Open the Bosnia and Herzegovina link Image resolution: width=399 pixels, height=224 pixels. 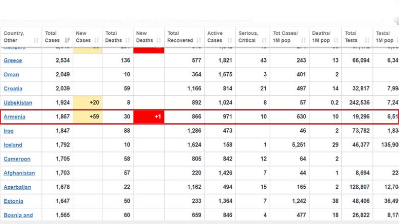(x=18, y=215)
